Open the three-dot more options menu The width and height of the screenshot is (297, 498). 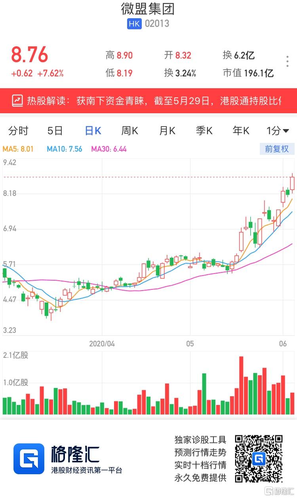click(x=287, y=62)
